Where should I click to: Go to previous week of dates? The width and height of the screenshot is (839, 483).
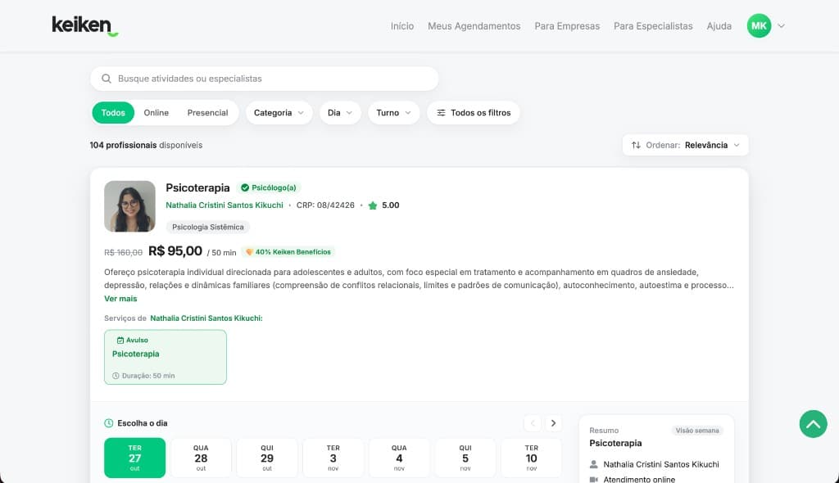533,423
